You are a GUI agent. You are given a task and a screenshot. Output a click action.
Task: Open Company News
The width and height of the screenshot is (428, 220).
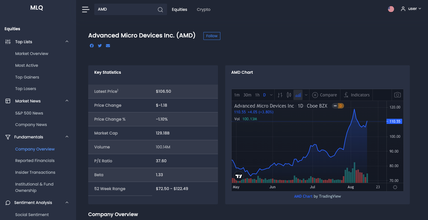click(x=31, y=125)
